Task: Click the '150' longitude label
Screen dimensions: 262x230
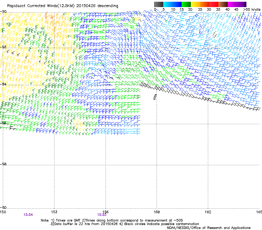Action: tap(3, 212)
